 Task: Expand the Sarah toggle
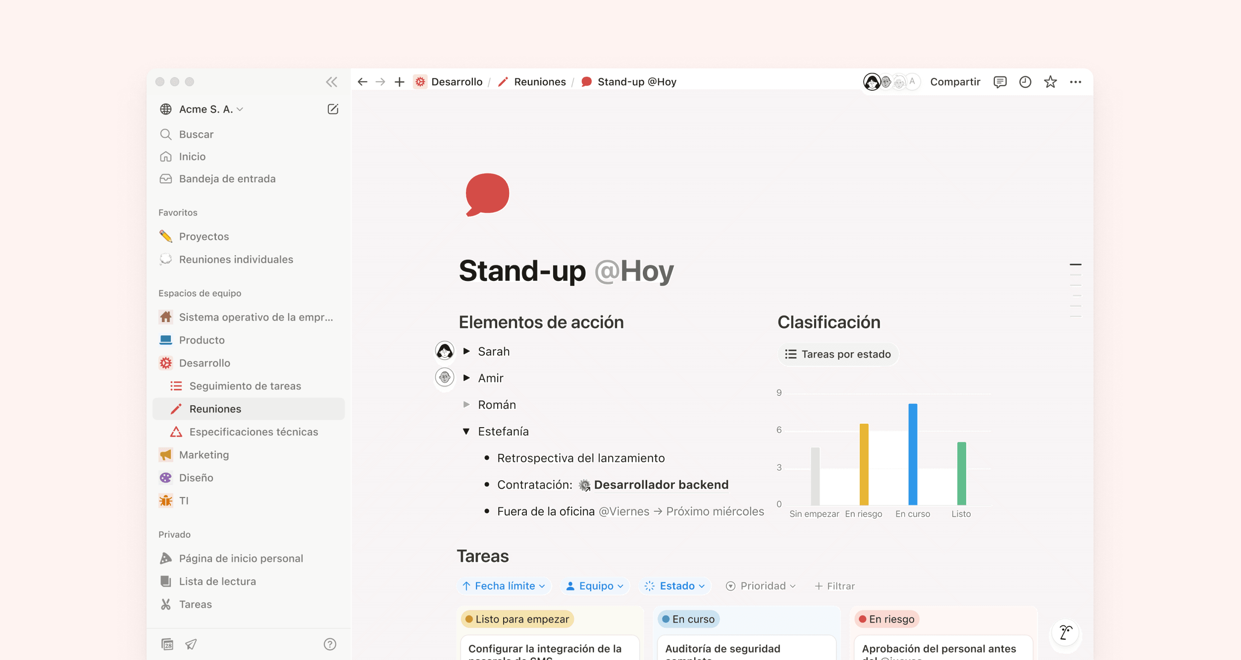(466, 351)
